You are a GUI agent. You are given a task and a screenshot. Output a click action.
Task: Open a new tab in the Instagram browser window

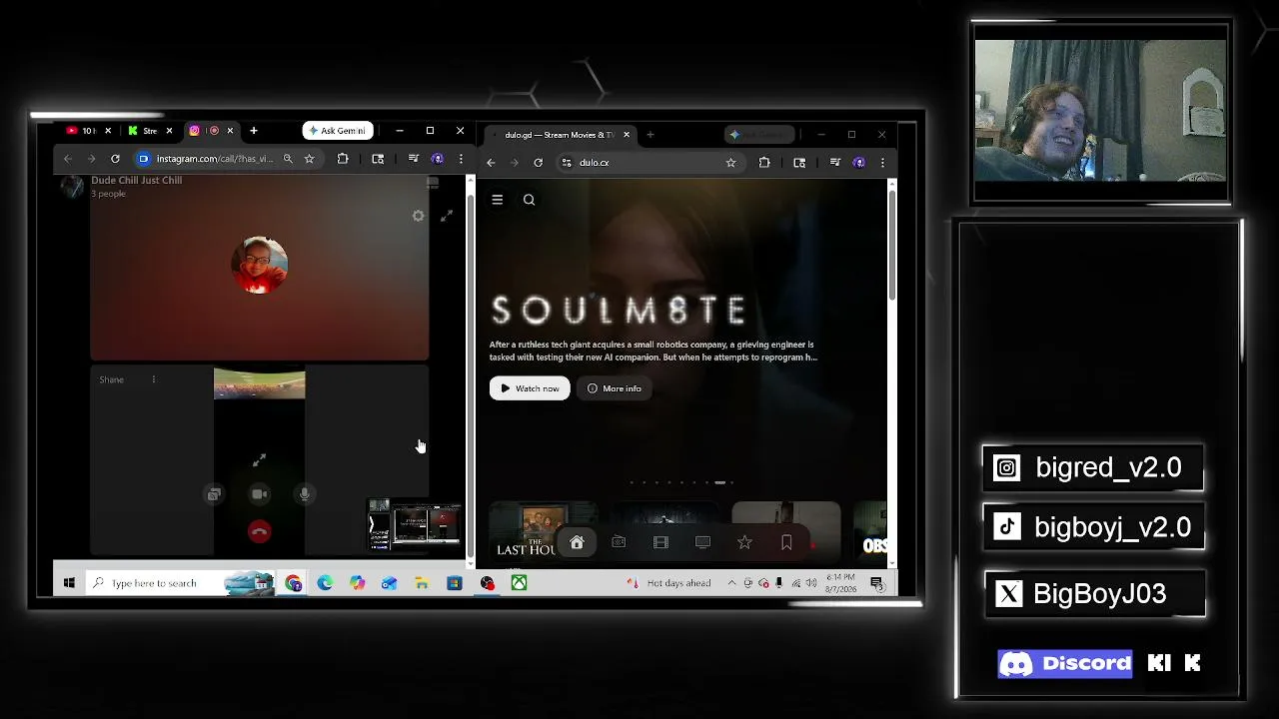[254, 131]
